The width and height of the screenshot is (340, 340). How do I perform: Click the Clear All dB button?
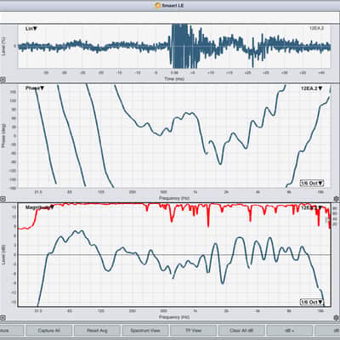coord(241,331)
